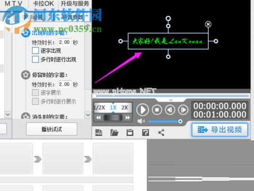
Task: Select the 消失时的字幕 star icon
Action: (26, 116)
